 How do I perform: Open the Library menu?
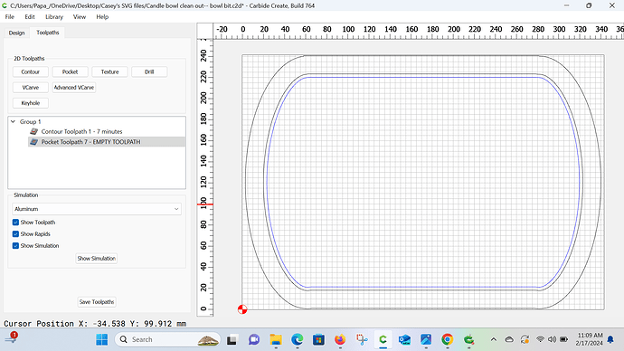pos(54,16)
